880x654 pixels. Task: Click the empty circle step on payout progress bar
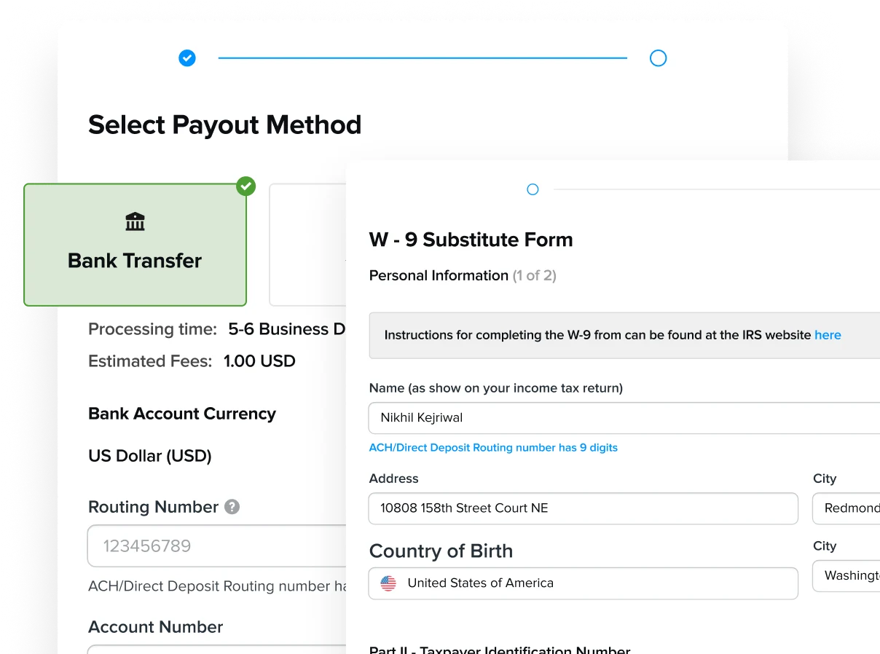click(x=658, y=58)
